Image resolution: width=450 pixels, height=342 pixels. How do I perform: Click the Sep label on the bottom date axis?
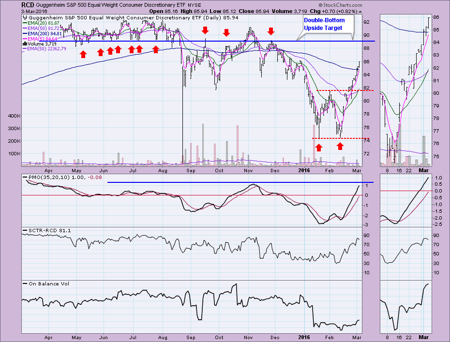point(191,338)
